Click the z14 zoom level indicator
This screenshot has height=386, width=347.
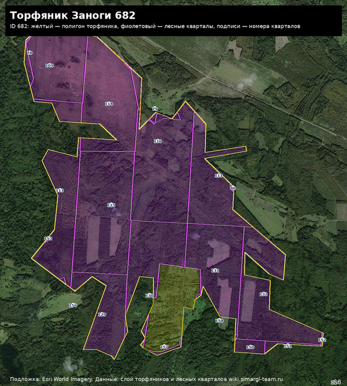point(335,382)
